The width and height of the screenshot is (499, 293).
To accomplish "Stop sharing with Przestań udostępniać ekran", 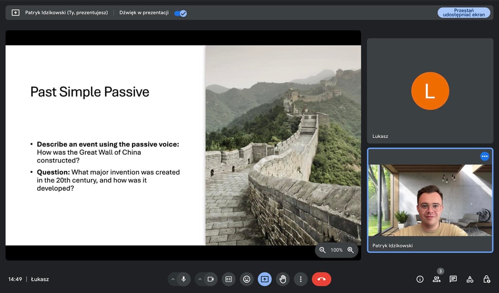I will [464, 13].
